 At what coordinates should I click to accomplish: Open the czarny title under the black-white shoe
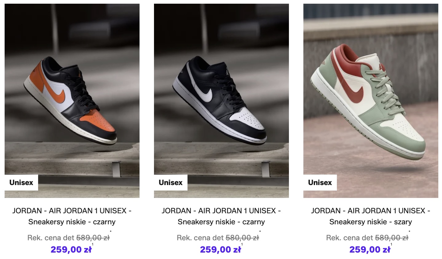pos(221,216)
